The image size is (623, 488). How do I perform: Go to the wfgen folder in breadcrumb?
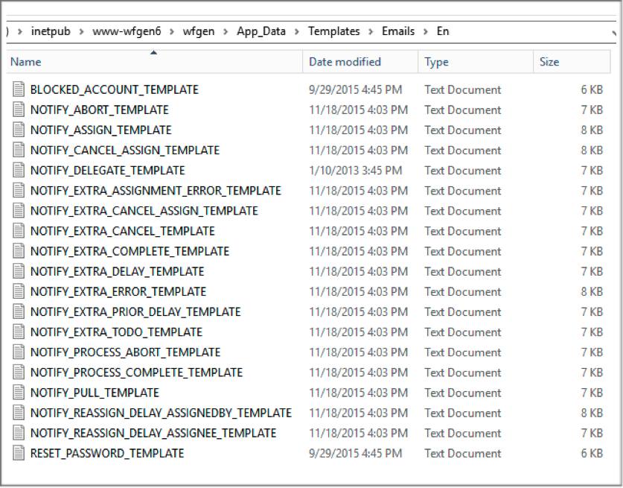[x=199, y=31]
